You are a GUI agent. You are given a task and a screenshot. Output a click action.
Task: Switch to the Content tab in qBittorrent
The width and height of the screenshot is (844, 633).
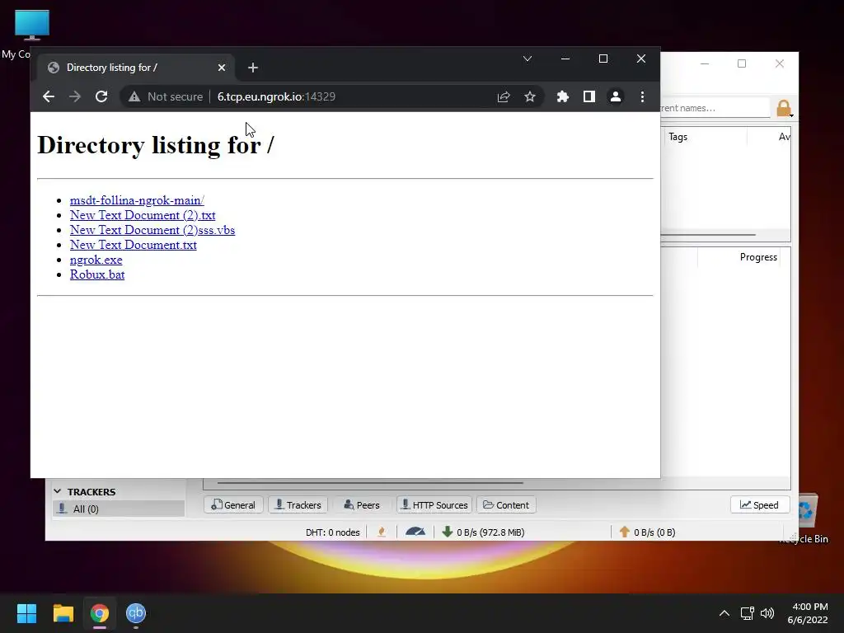coord(506,505)
